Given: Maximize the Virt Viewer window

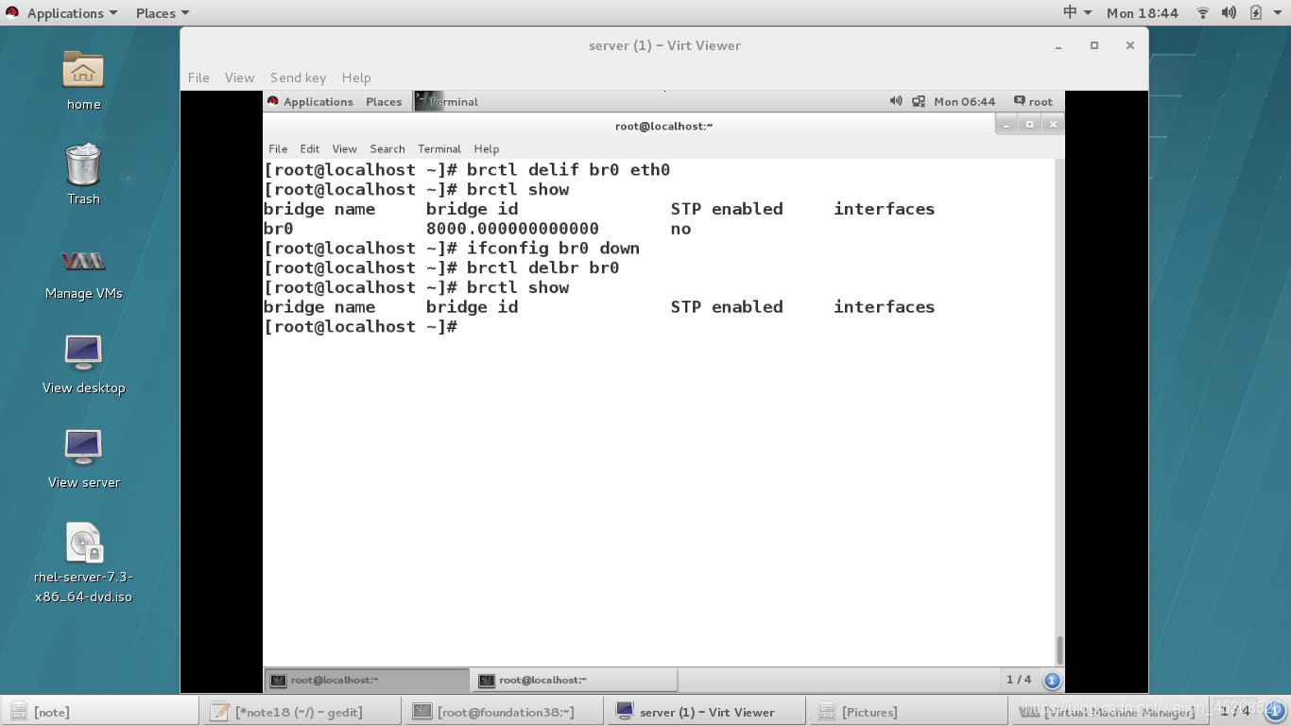Looking at the screenshot, I should click(1094, 45).
